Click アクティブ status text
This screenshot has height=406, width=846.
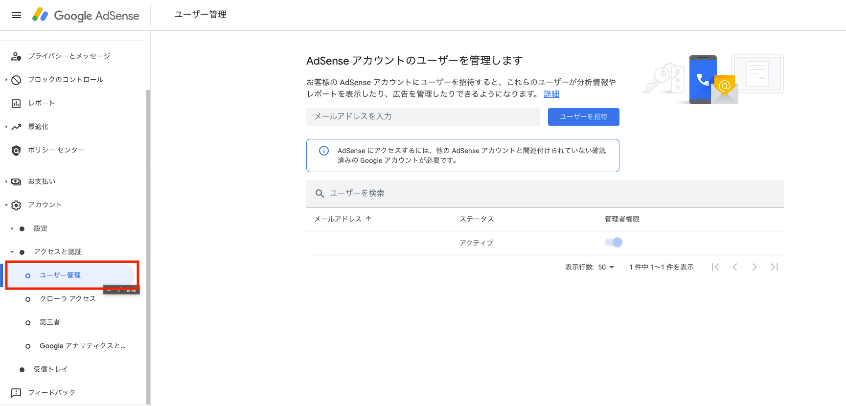[x=476, y=243]
